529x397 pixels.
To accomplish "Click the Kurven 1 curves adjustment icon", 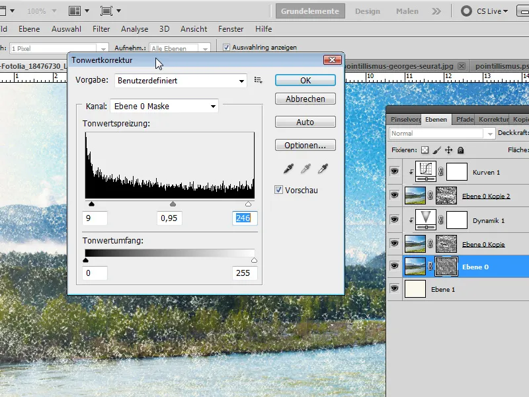I will (426, 171).
